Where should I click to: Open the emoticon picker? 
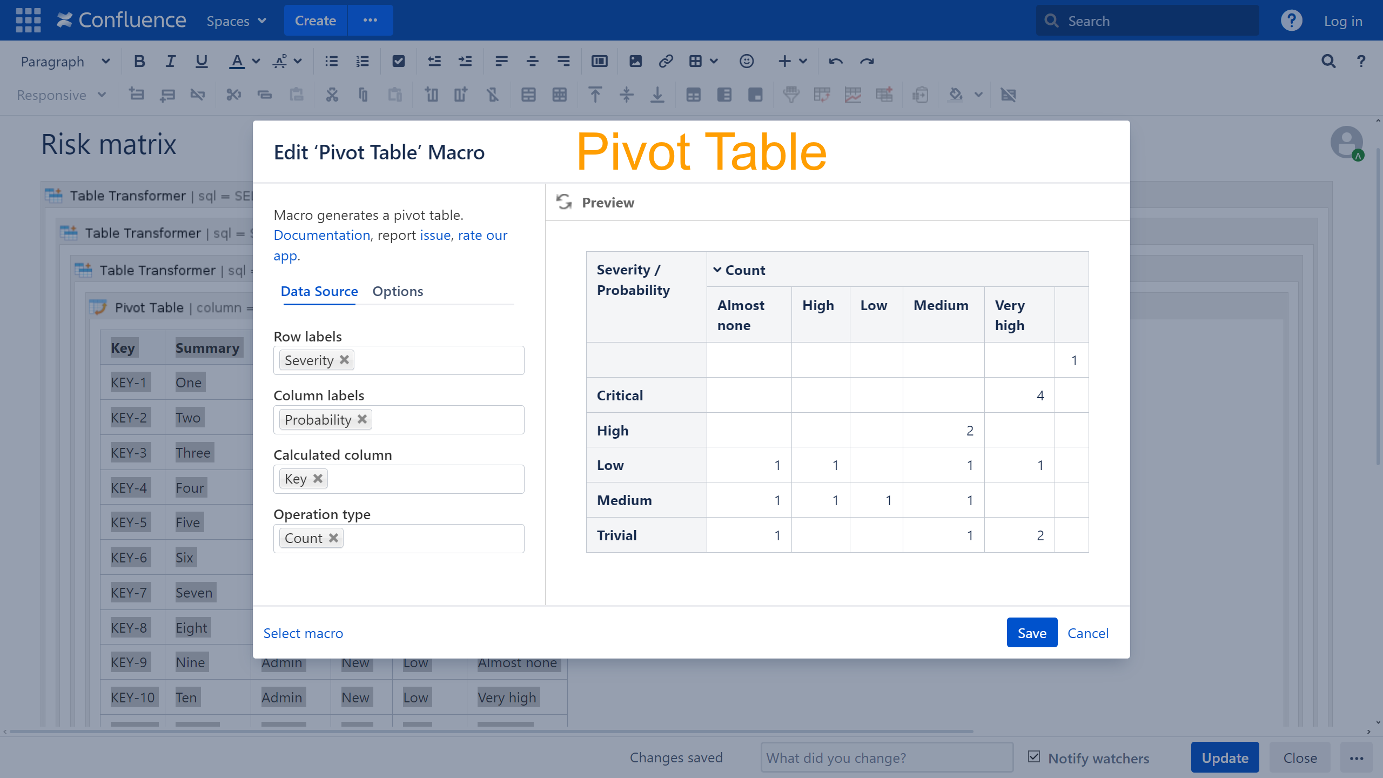pyautogui.click(x=746, y=62)
